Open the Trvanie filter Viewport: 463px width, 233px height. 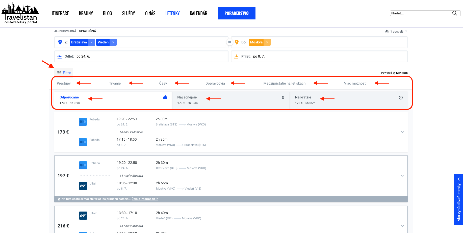pyautogui.click(x=115, y=84)
